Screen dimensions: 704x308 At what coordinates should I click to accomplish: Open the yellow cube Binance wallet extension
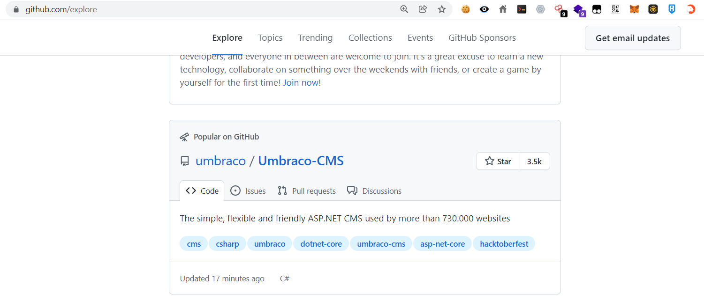coord(653,9)
